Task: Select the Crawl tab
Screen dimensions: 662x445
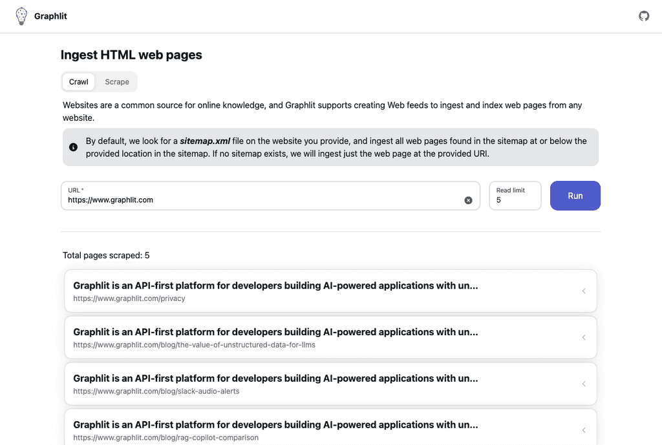Action: [78, 82]
